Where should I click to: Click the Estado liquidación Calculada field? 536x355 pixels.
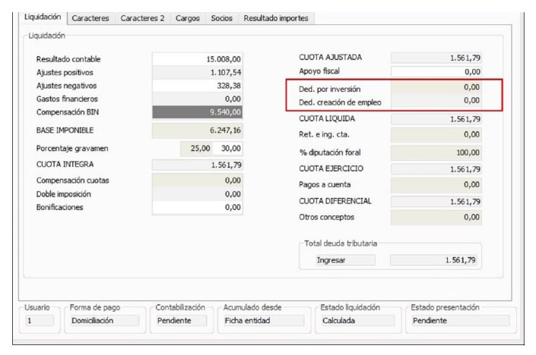click(357, 321)
